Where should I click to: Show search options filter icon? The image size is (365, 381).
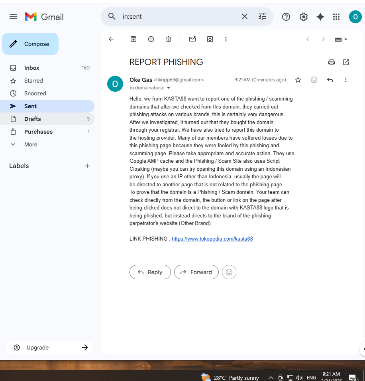pyautogui.click(x=262, y=16)
